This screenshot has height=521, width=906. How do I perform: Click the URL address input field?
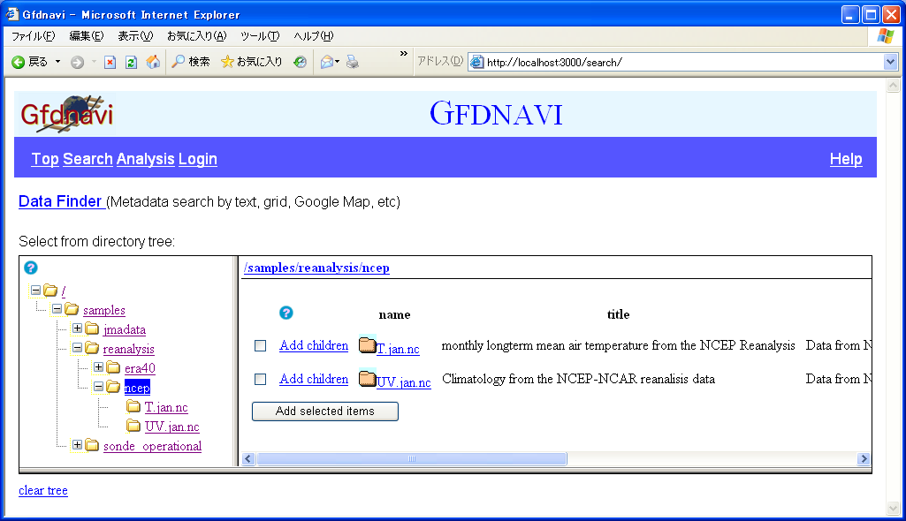681,63
